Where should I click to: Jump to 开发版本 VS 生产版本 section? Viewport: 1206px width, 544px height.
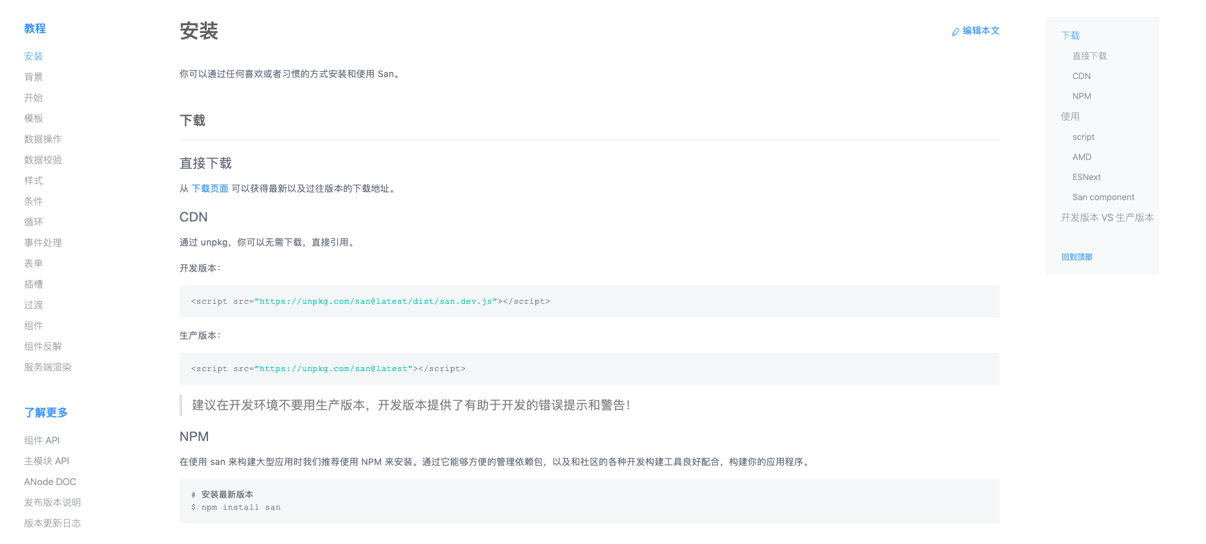1107,218
